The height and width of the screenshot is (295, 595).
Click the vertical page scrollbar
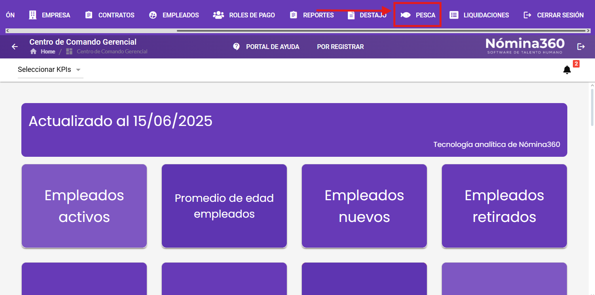(592, 107)
